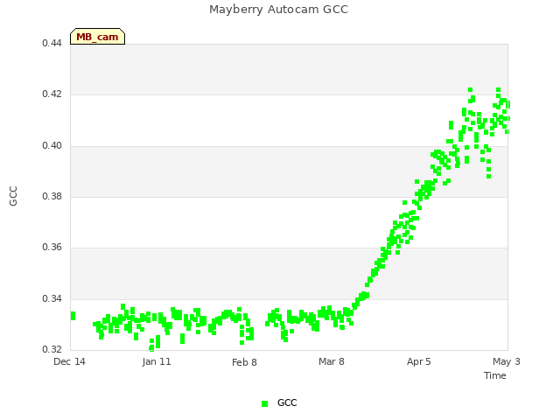The height and width of the screenshot is (420, 560).
Task: Click the 0.40 y-axis value
Action: (x=52, y=145)
